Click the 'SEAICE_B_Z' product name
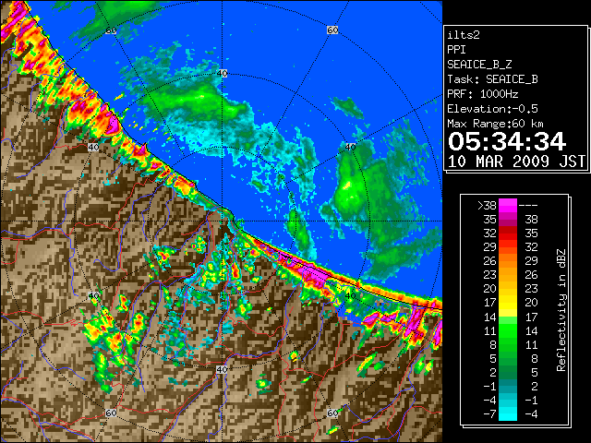This screenshot has width=591, height=443. 479,65
